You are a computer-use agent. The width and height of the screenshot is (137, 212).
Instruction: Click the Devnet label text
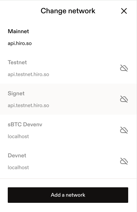[x=17, y=156]
